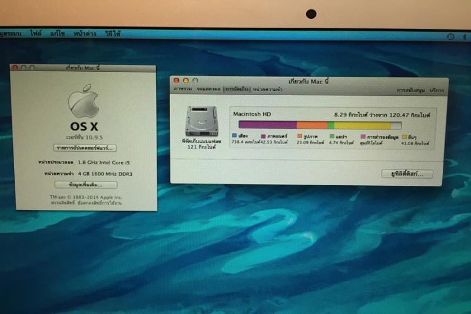The height and width of the screenshot is (314, 471).
Task: Click the orange segment of storage bar
Action: click(312, 125)
